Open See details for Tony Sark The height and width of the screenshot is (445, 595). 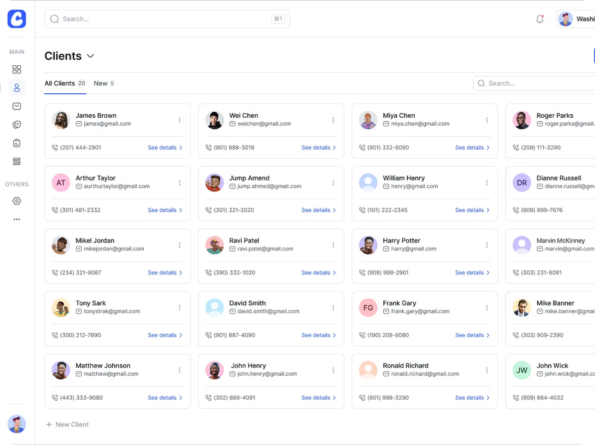pos(165,335)
